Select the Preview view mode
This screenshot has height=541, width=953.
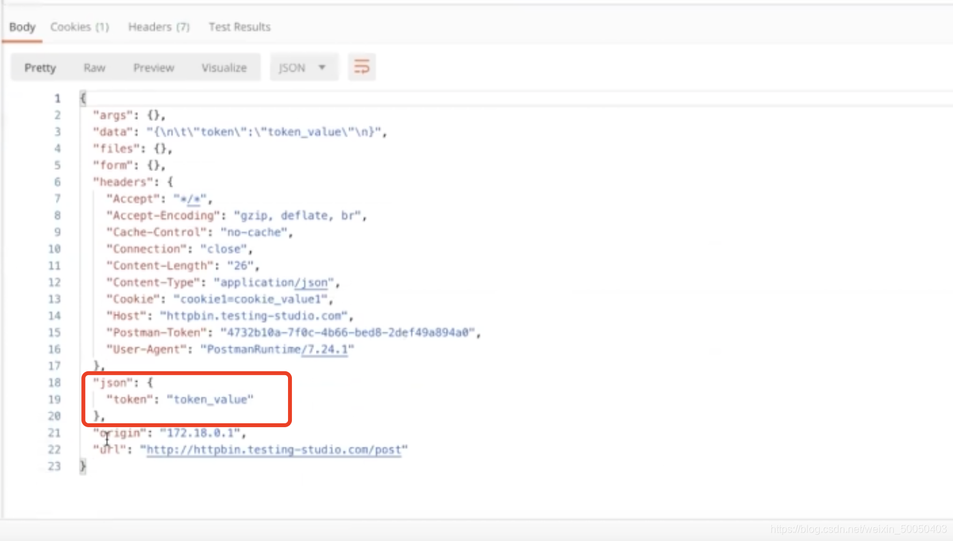point(153,68)
